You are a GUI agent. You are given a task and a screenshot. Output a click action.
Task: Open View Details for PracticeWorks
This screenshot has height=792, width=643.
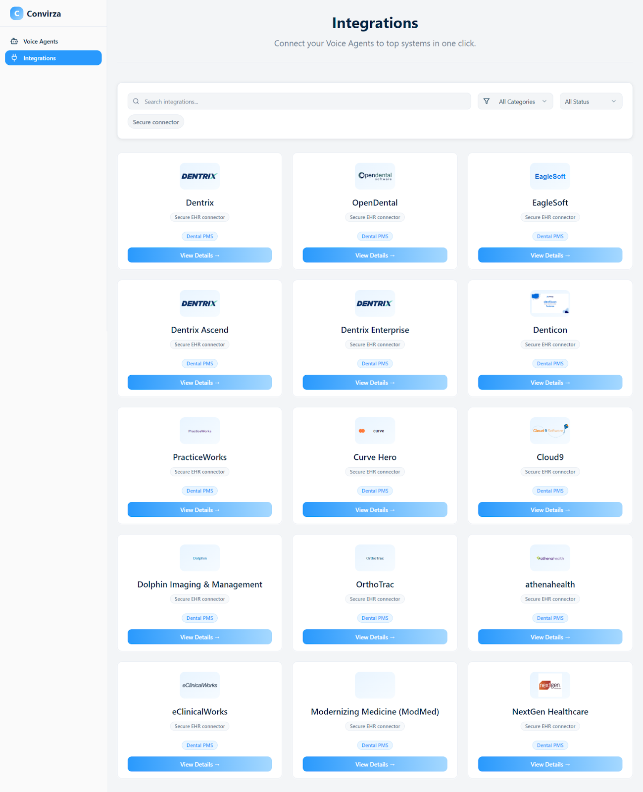(199, 510)
